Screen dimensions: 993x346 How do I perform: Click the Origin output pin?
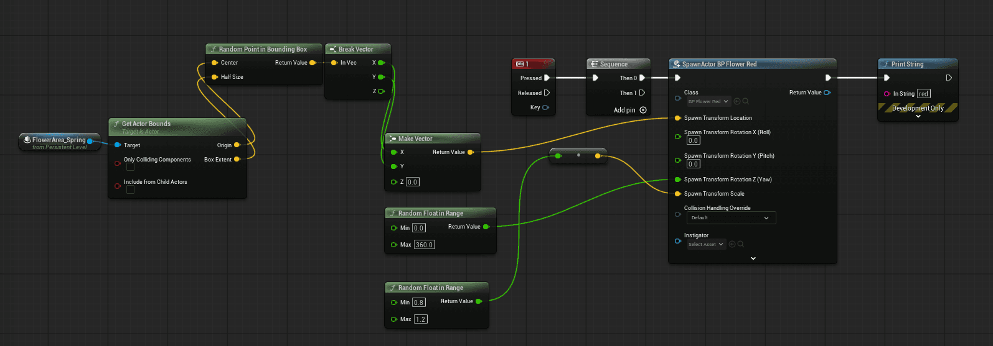tap(237, 145)
